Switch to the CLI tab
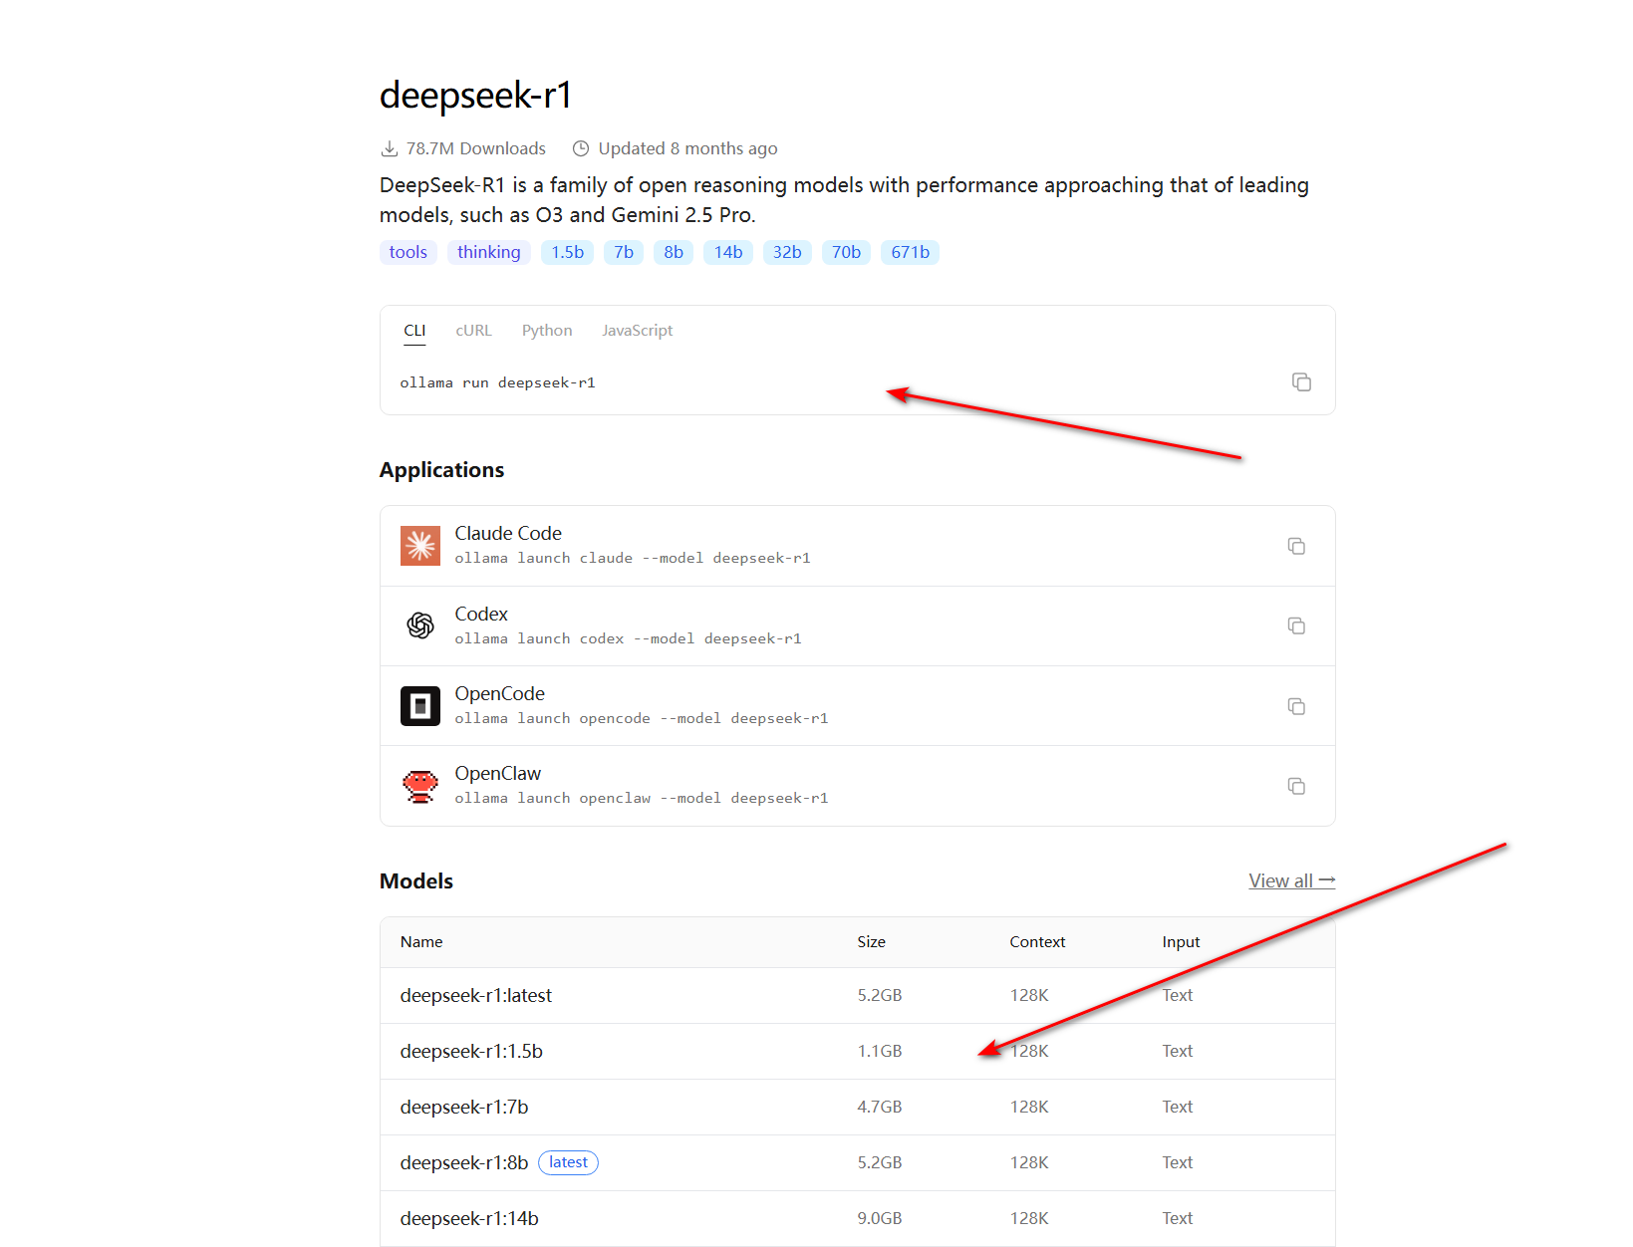 click(414, 331)
